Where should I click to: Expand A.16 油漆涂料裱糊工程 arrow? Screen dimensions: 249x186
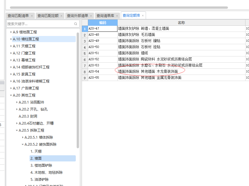coord(11,81)
